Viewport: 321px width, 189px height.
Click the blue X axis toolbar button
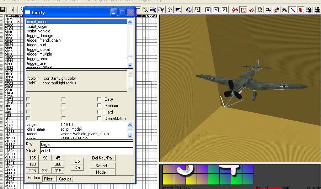click(x=208, y=10)
